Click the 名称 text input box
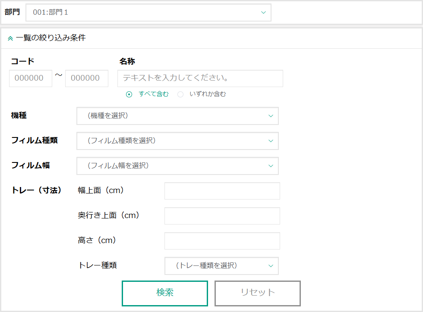 200,78
